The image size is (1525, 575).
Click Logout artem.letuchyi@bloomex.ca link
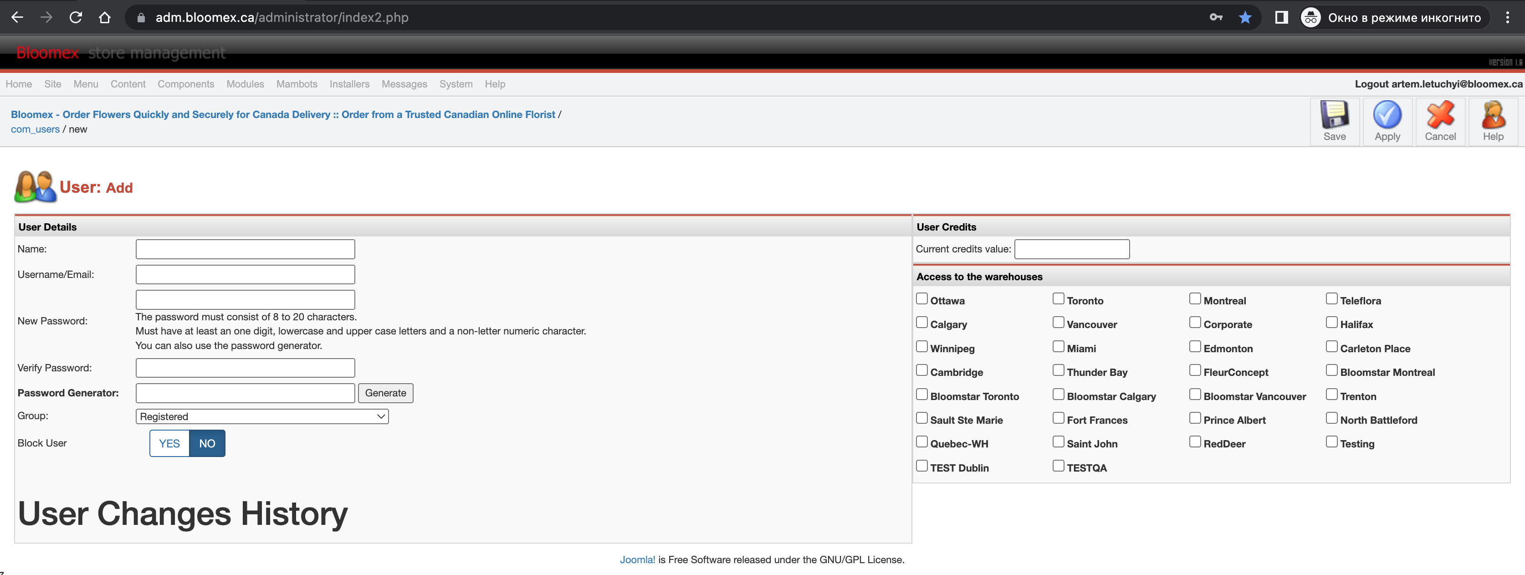point(1438,84)
